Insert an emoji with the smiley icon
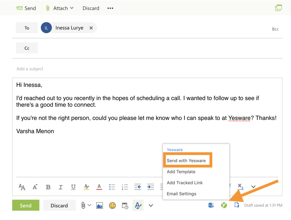This screenshot has width=291, height=220. point(112,206)
